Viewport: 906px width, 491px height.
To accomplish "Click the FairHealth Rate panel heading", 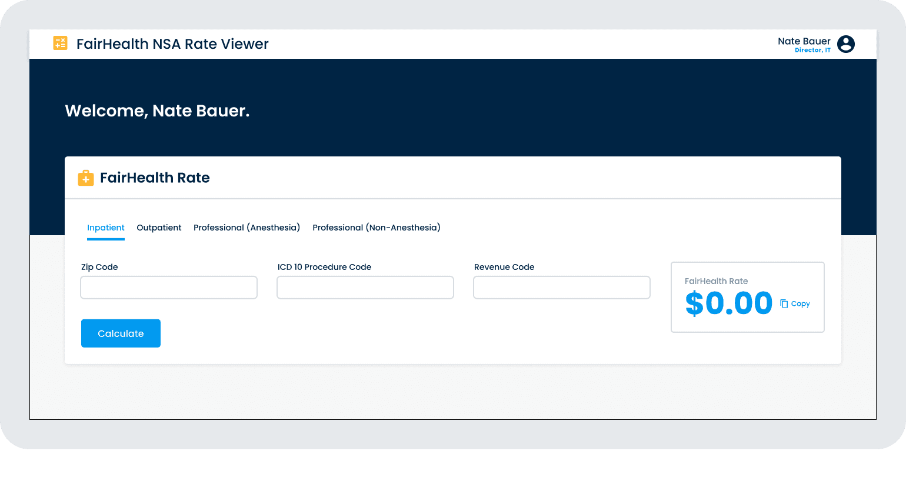I will 155,178.
